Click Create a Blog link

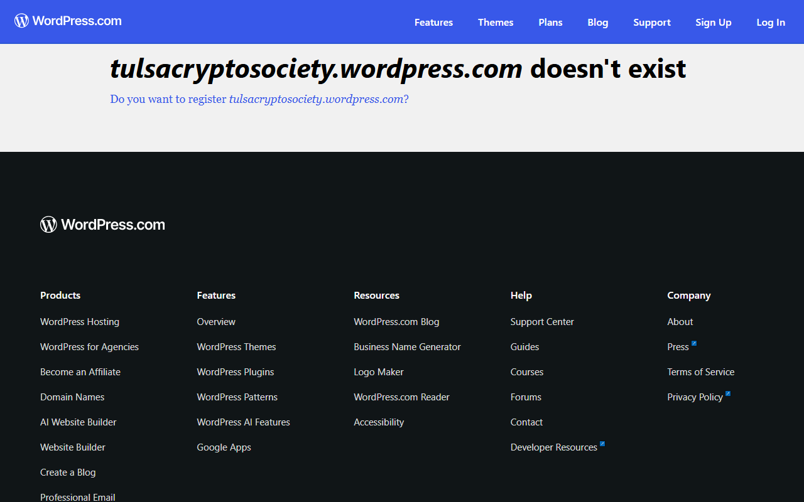(68, 473)
